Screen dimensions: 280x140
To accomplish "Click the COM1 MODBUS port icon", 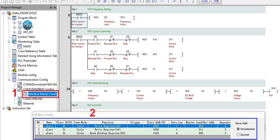I will click(20, 89).
